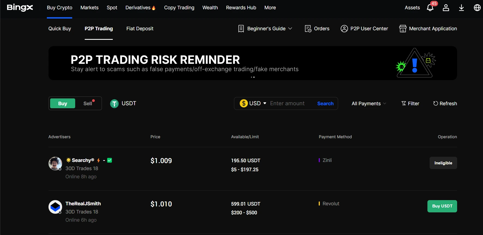Click the Payment Method column header
This screenshot has width=483, height=235.
tap(335, 137)
